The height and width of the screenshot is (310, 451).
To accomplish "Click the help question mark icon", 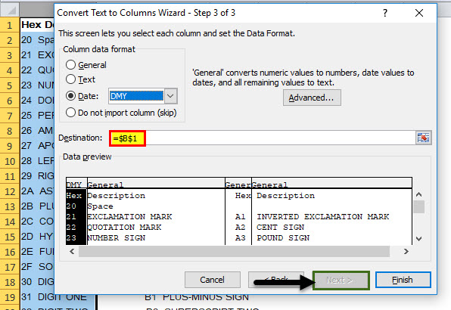I will tap(385, 13).
